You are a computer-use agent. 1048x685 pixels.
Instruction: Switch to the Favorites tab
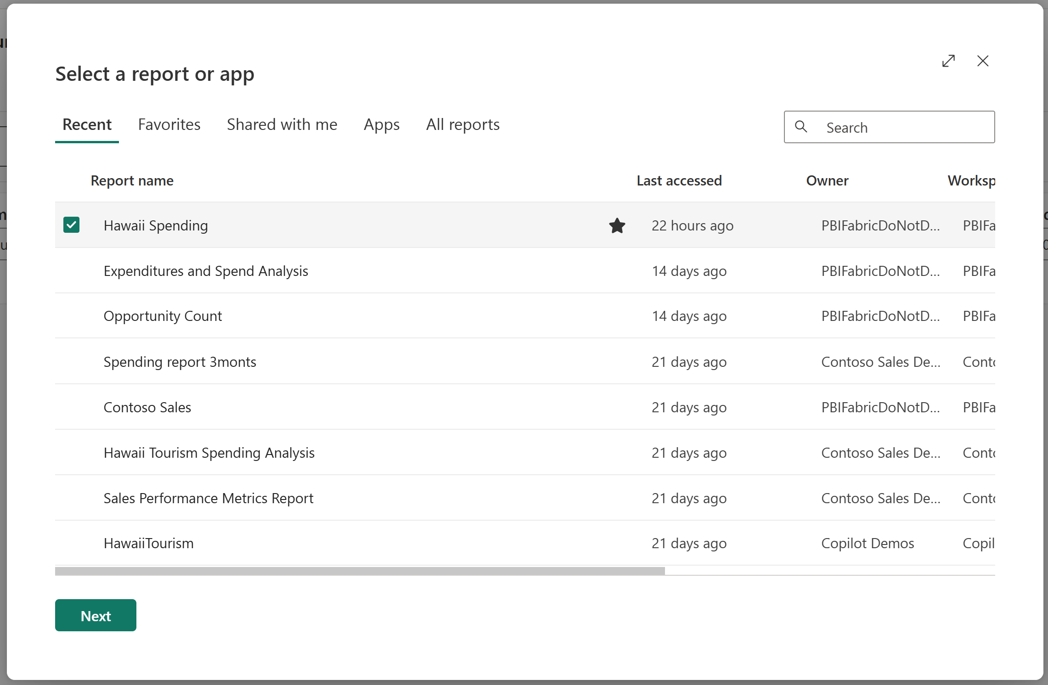(x=169, y=123)
